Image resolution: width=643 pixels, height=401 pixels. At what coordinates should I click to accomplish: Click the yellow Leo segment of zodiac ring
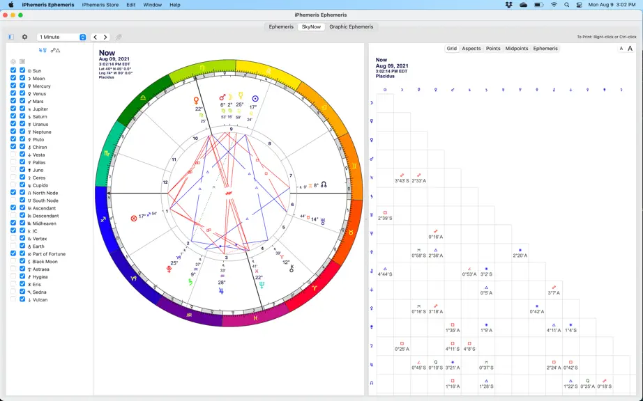(267, 71)
